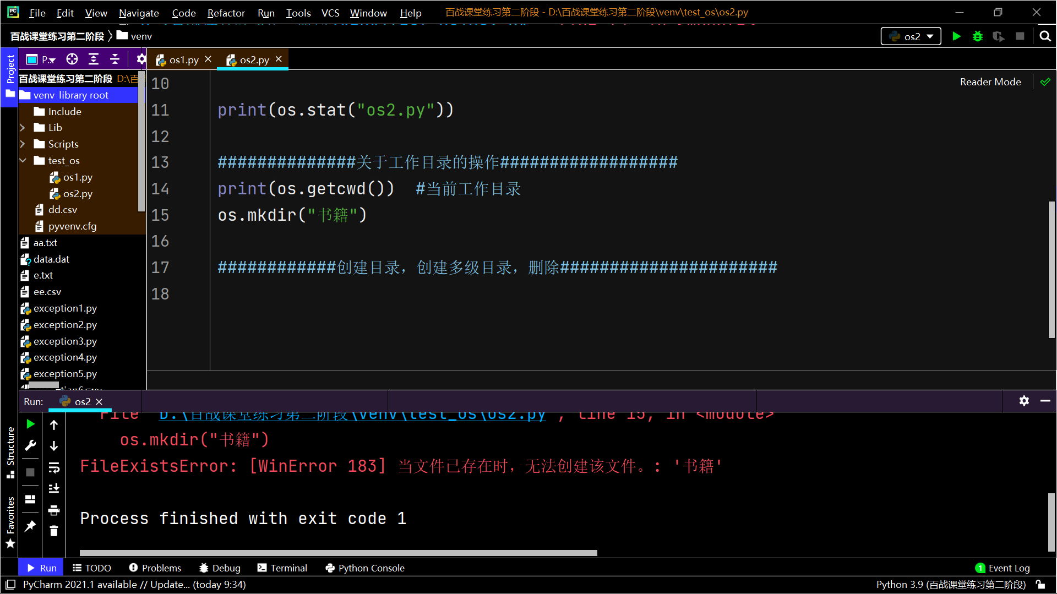Image resolution: width=1057 pixels, height=594 pixels.
Task: Open Search Everywhere magnifier icon
Action: pyautogui.click(x=1045, y=36)
